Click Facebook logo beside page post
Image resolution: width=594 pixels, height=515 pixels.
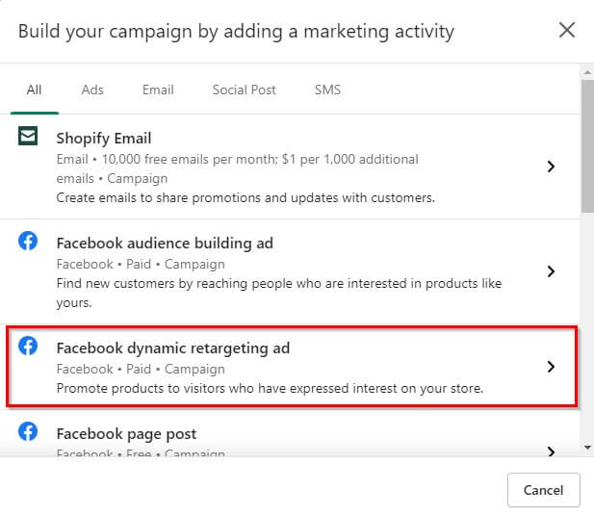(28, 431)
